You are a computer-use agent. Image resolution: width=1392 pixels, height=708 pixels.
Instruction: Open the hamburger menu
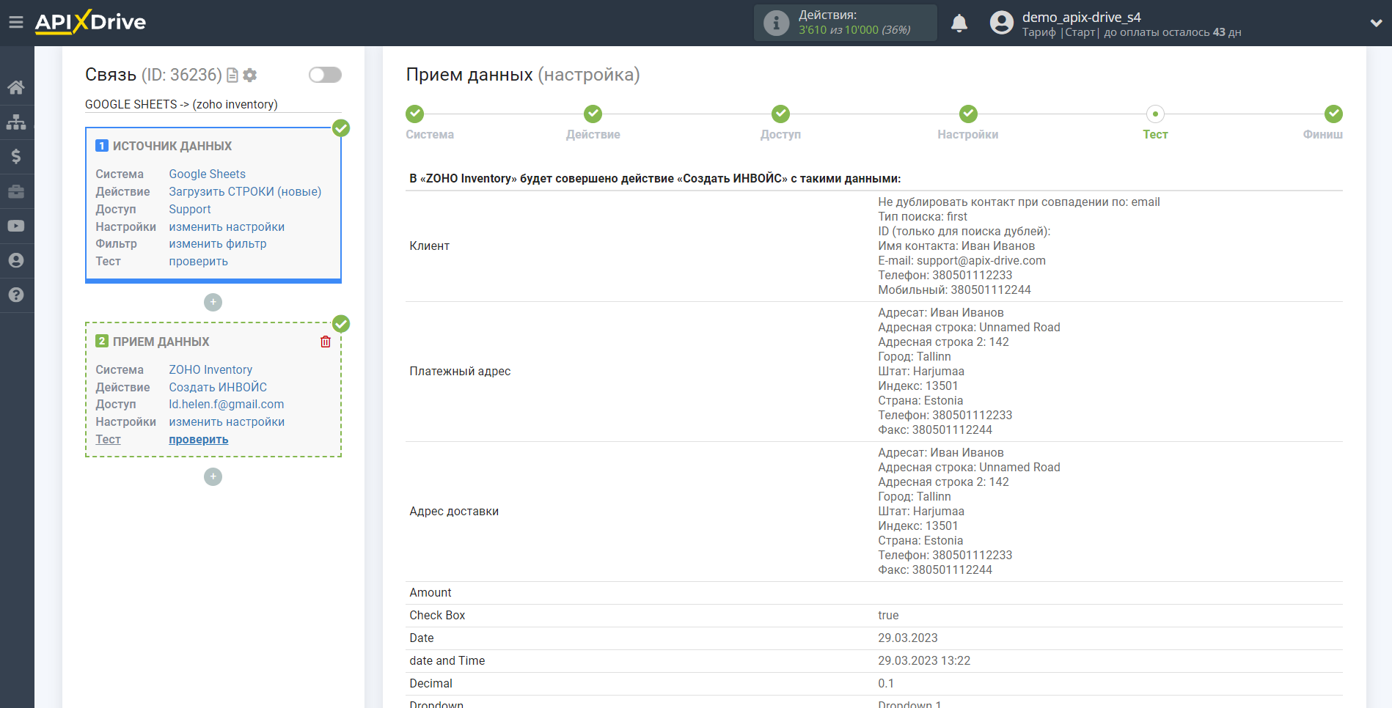[16, 23]
